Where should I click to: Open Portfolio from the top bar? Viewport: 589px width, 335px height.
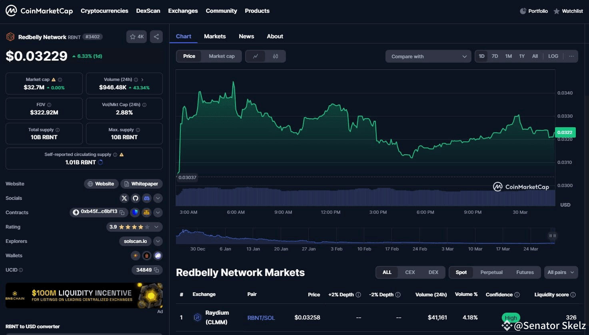[x=534, y=11]
